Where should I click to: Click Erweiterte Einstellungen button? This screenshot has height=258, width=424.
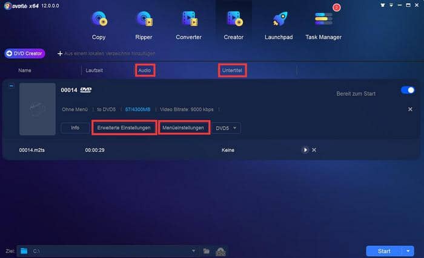(x=124, y=128)
